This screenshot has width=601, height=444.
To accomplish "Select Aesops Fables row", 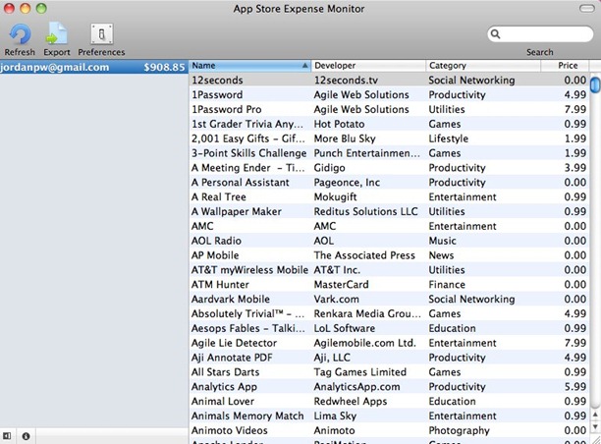I will [x=389, y=328].
